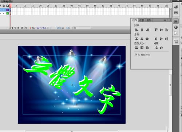The image size is (182, 132).
Task: Click frame 20 on timeline ruler
Action: click(x=40, y=6)
